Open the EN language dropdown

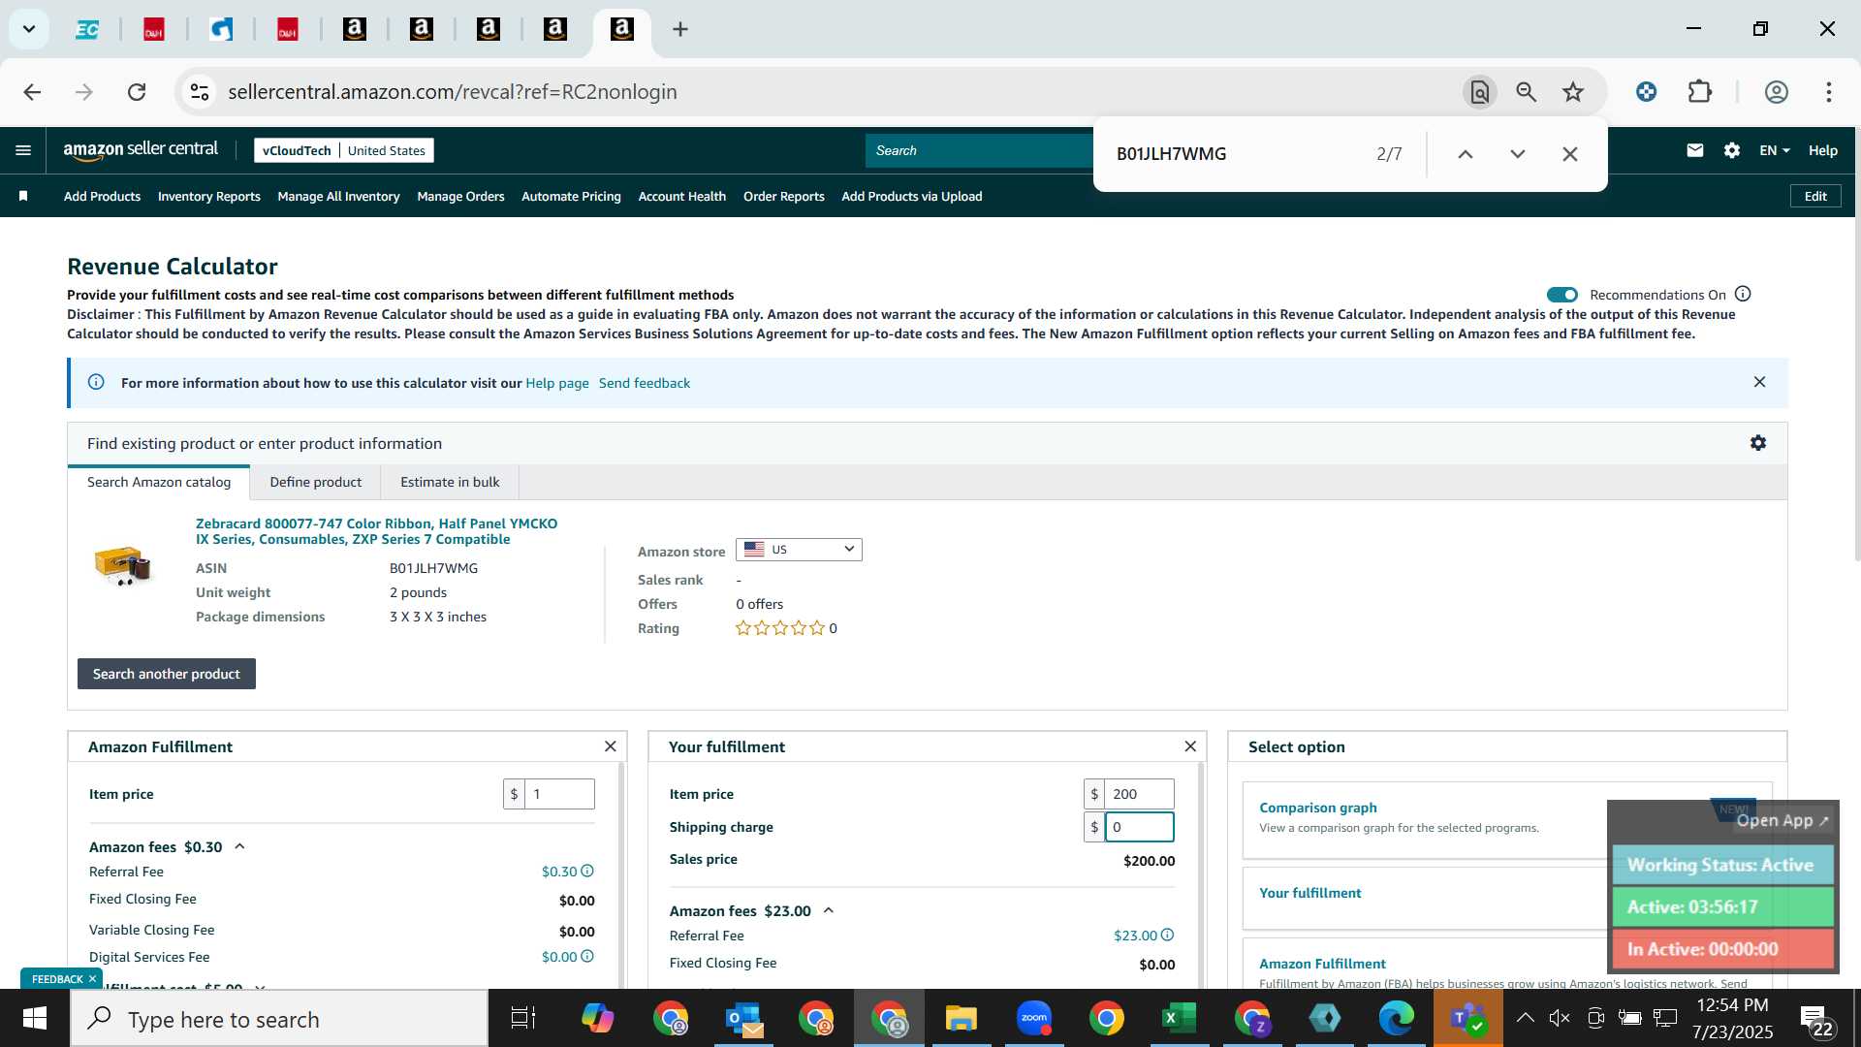click(x=1774, y=150)
